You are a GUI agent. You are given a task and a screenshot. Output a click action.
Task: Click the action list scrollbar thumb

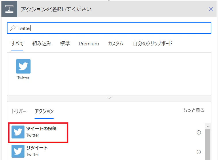click(x=208, y=144)
